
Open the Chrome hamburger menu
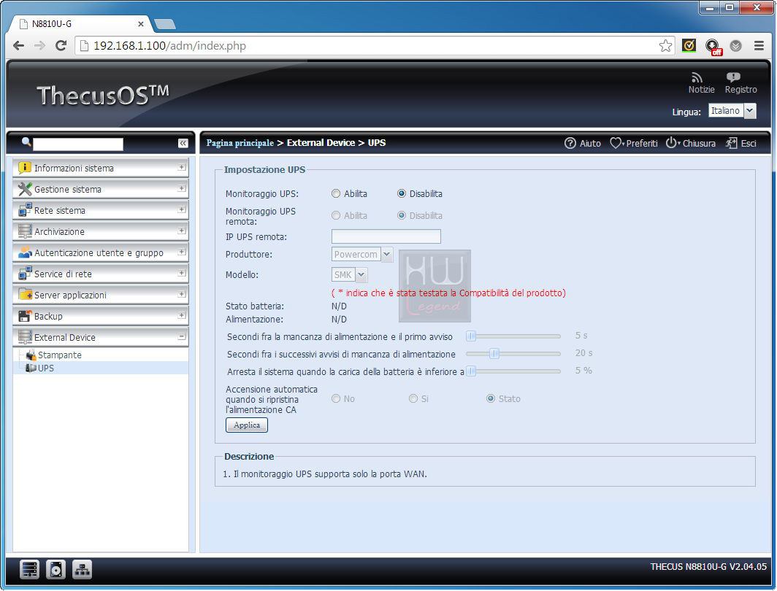pyautogui.click(x=759, y=45)
